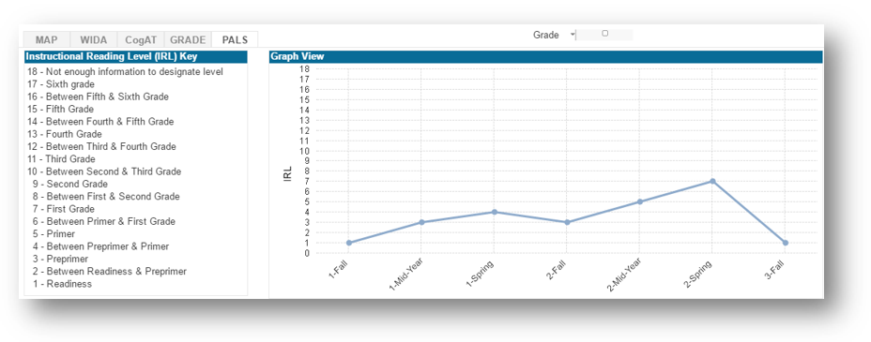Select the 3-Fall data point
This screenshot has height=342, width=871.
[786, 243]
